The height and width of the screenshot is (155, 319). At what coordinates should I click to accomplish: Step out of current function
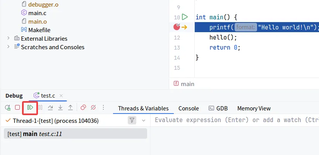pos(70,107)
